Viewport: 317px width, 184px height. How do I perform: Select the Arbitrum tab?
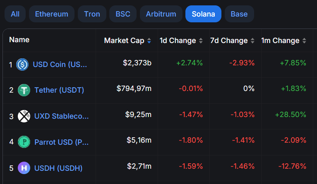click(161, 14)
